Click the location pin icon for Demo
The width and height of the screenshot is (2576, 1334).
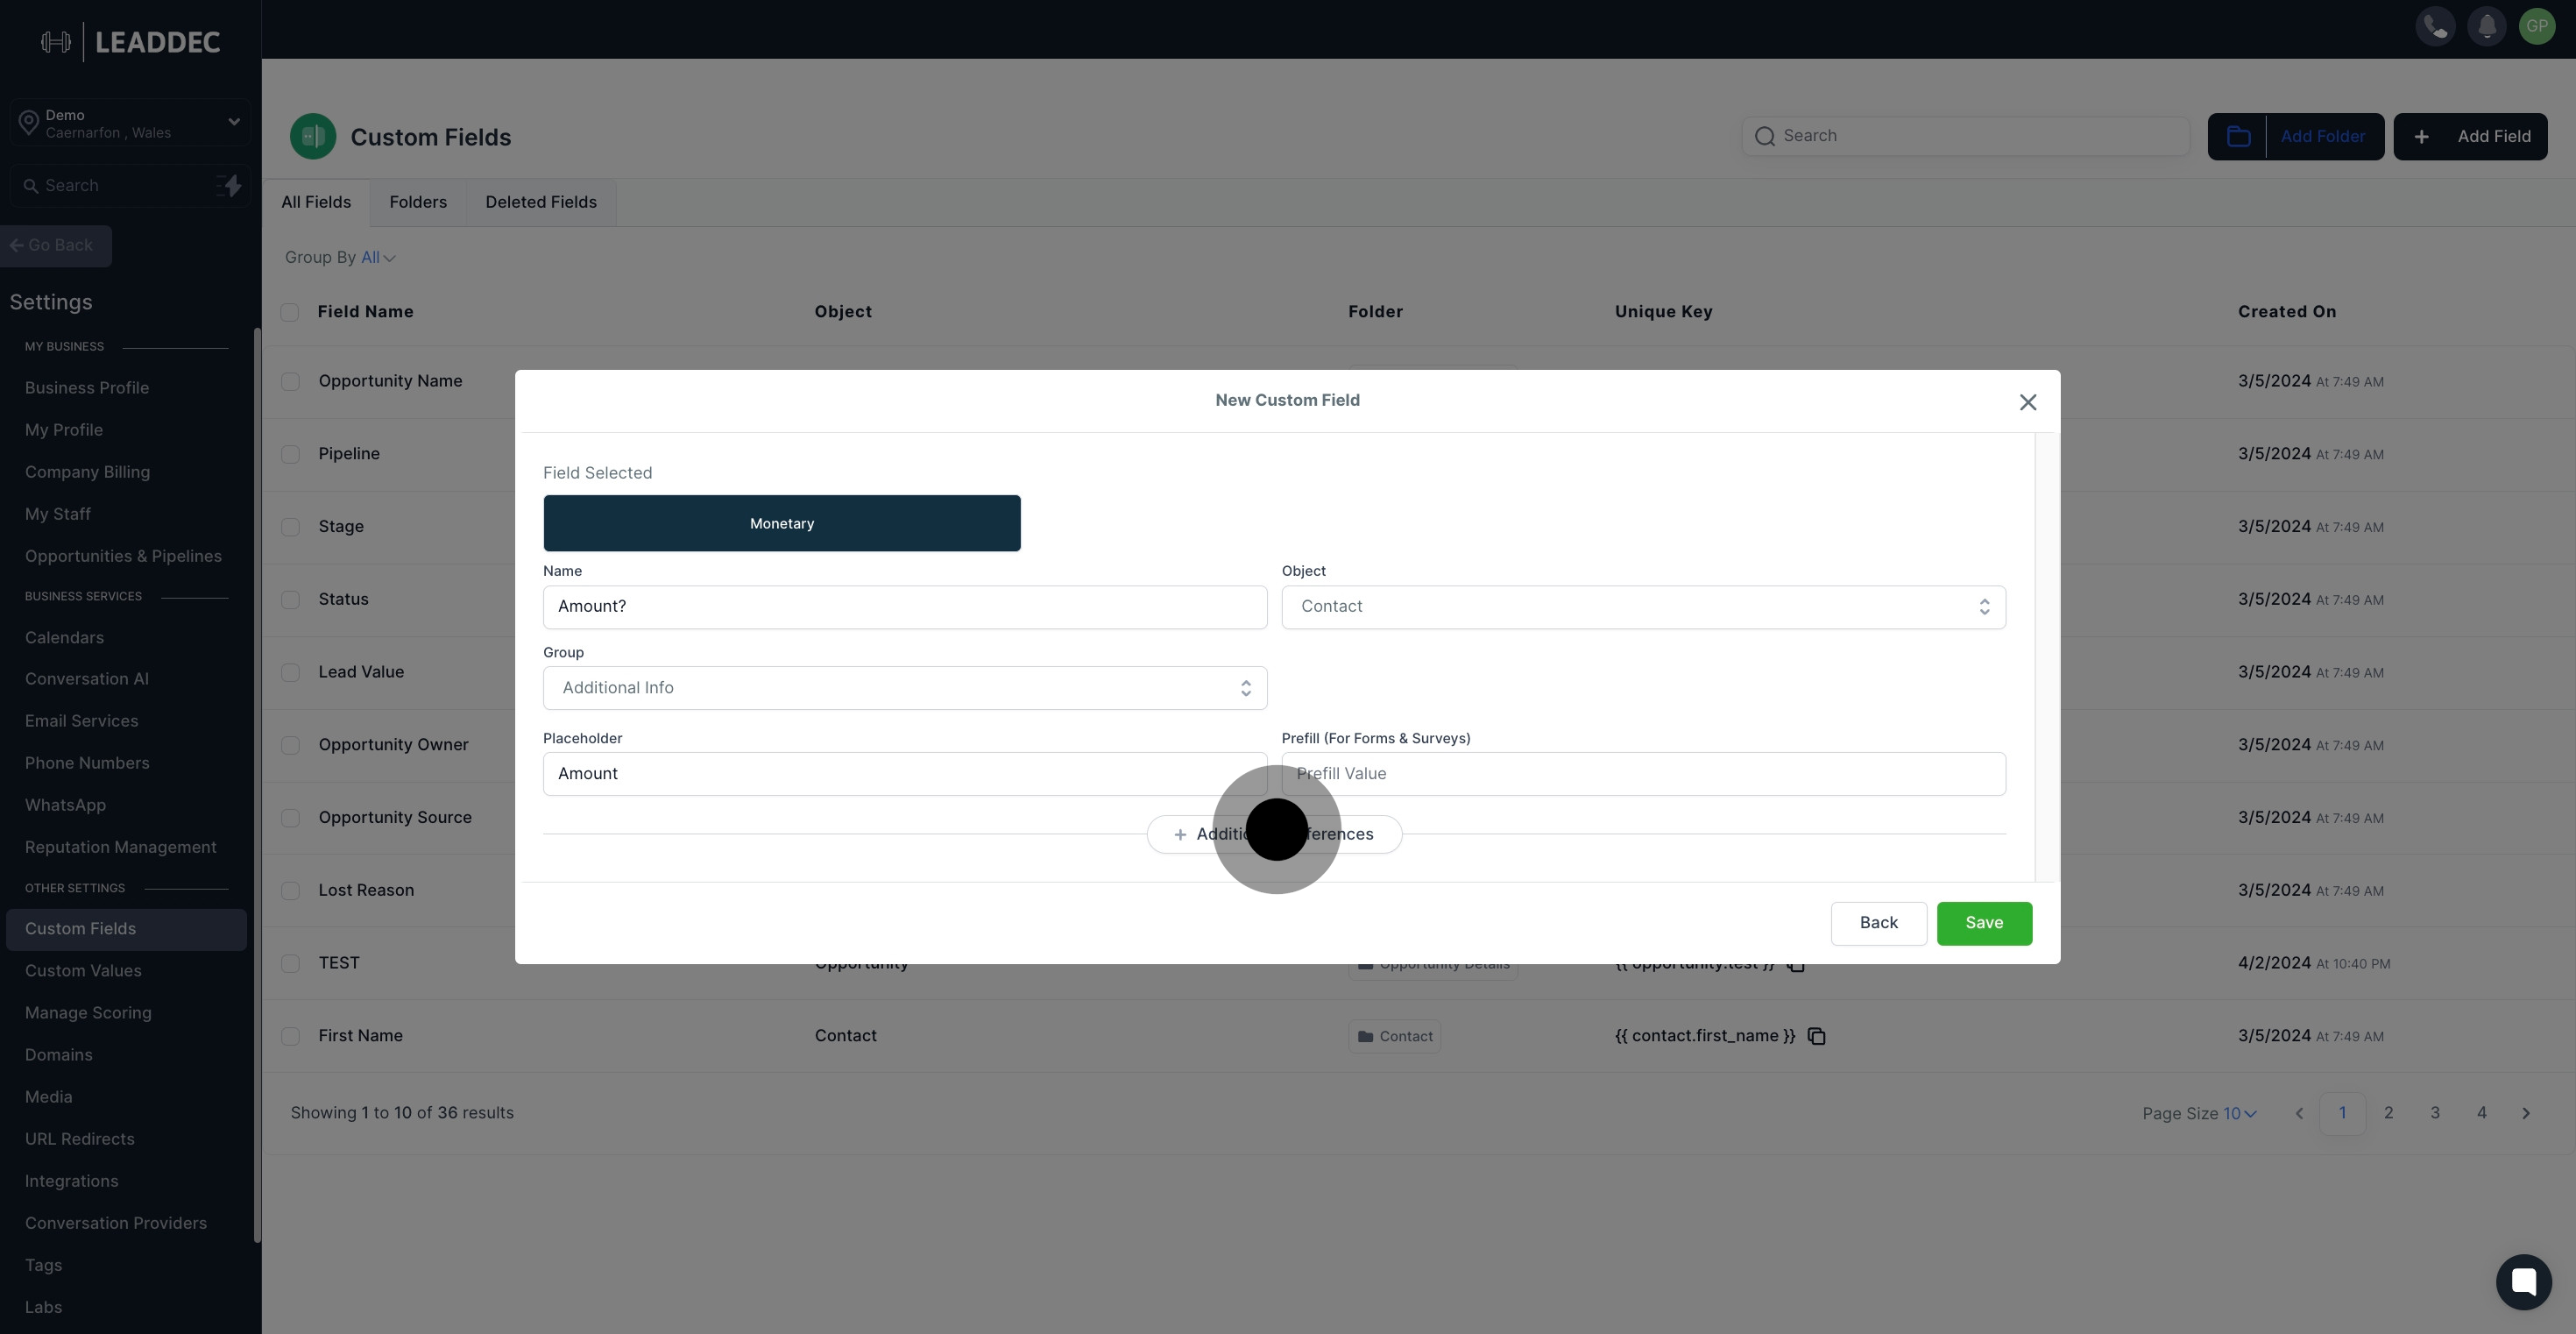click(29, 123)
